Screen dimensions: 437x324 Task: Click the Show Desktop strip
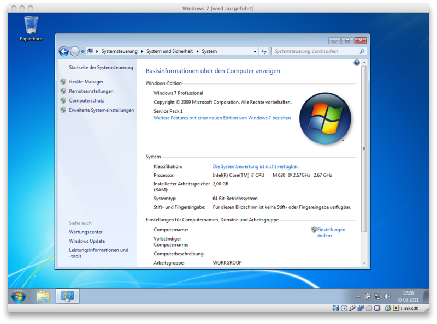426,296
